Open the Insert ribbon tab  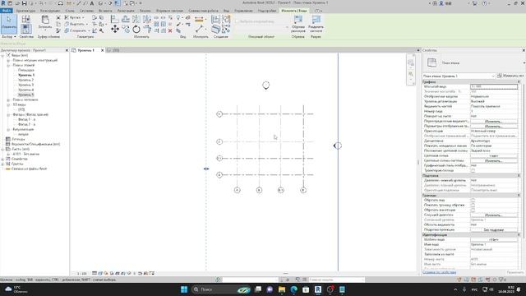105,11
